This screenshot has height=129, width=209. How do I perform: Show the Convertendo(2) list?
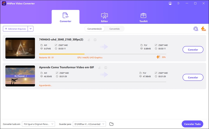point(95,29)
